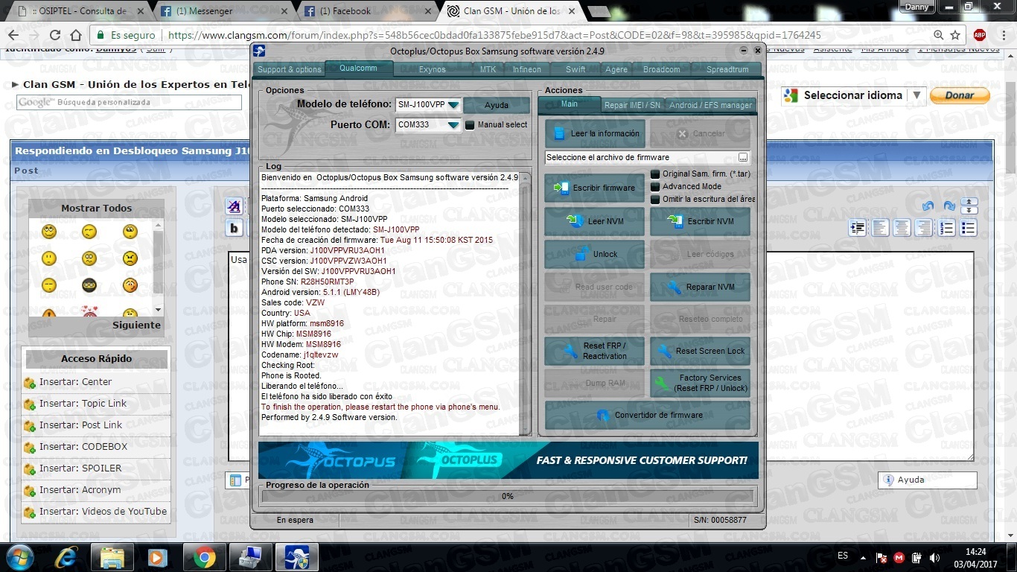
Task: Click the expand editor size up arrow
Action: [969, 202]
